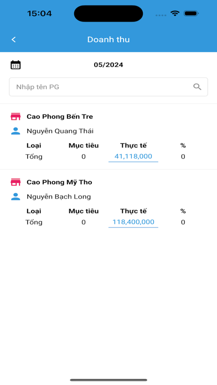Open the calendar date picker icon

point(15,65)
